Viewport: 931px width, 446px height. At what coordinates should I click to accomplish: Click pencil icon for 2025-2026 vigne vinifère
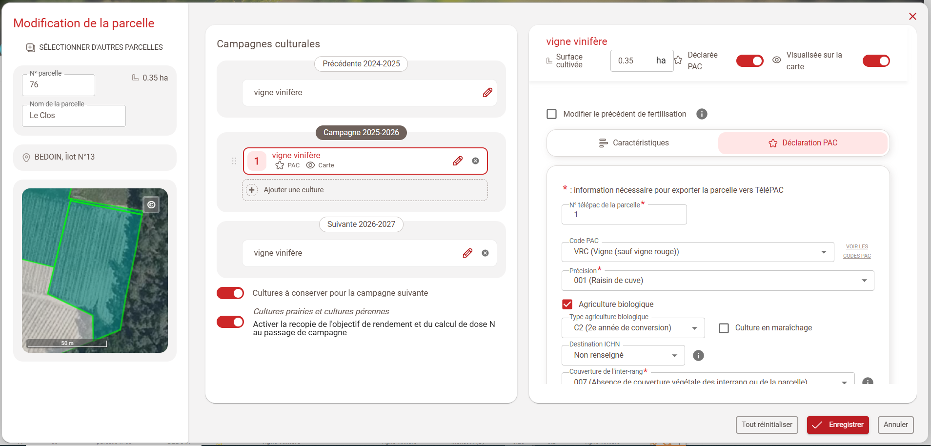pos(457,161)
